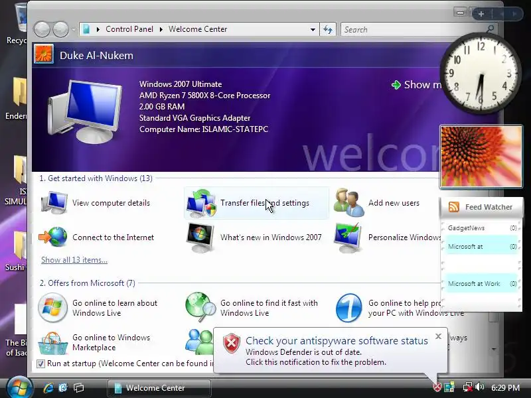Click the 6:29 PM taskbar clock
Viewport: 531px width, 398px height.
pyautogui.click(x=505, y=387)
